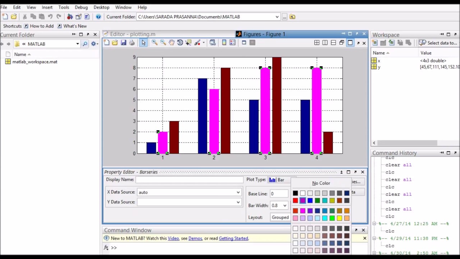Open the File menu
The width and height of the screenshot is (460, 259).
tap(4, 7)
